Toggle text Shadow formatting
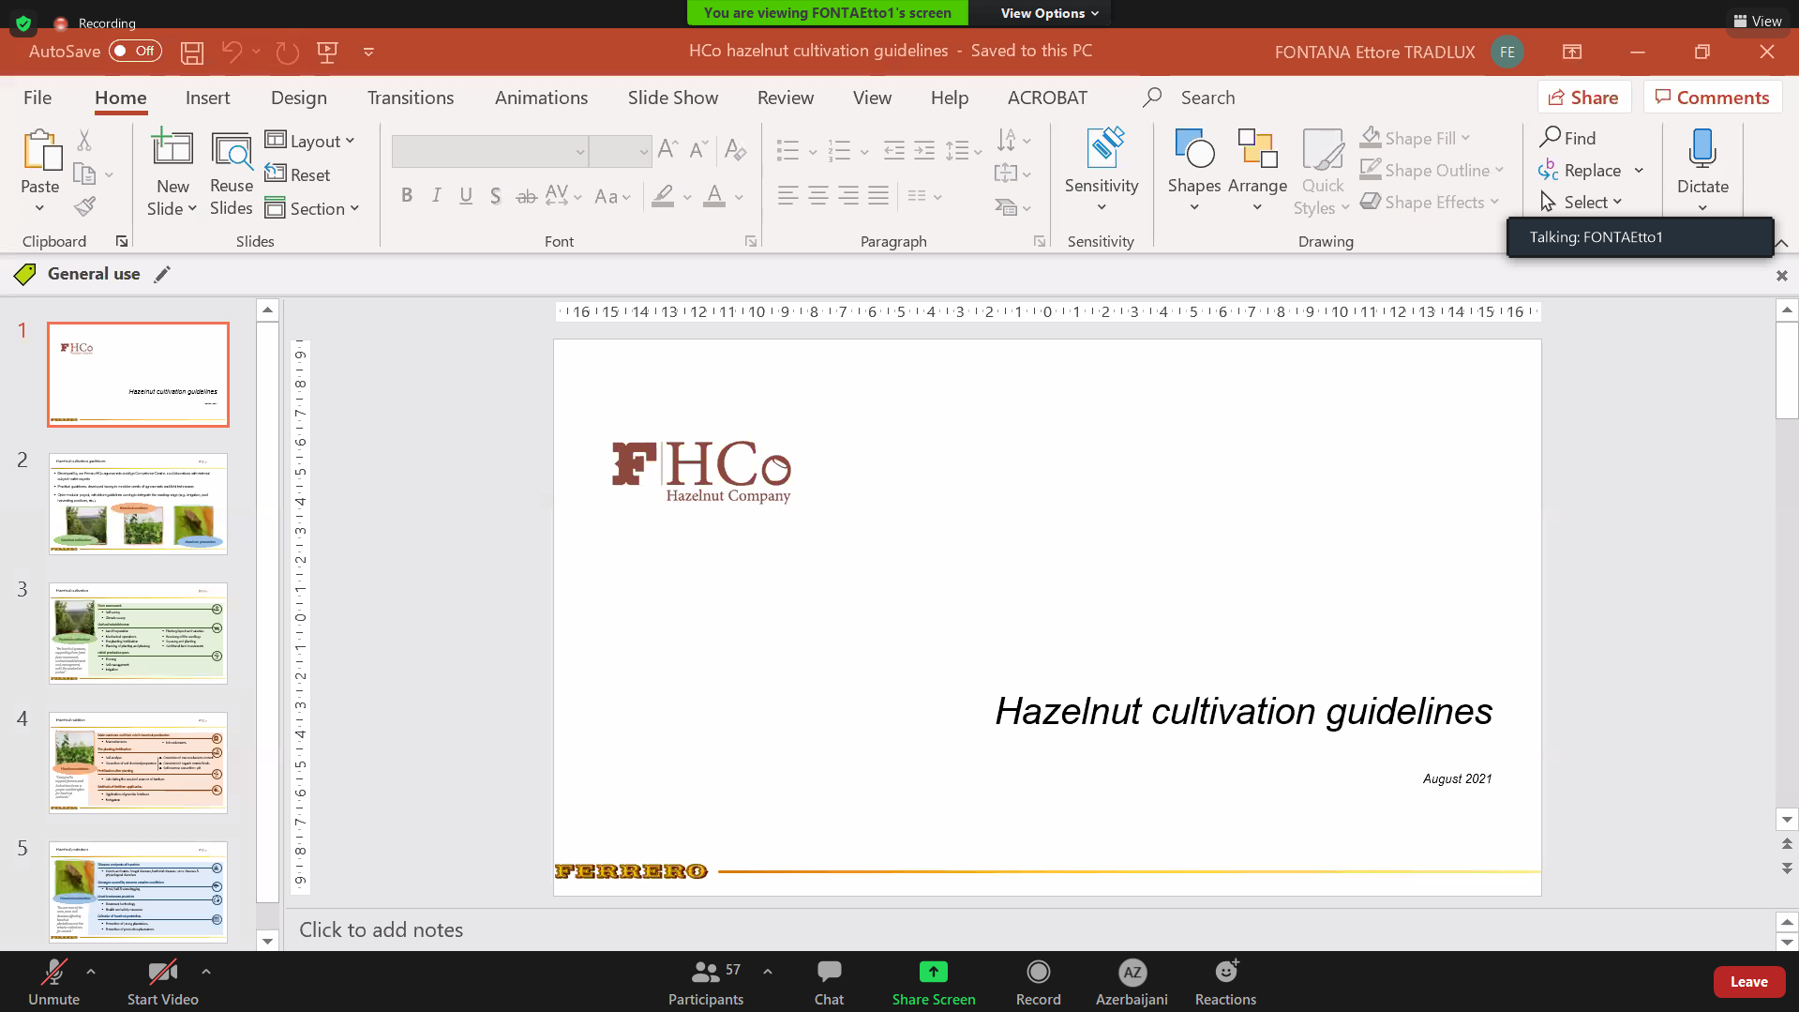This screenshot has height=1012, width=1799. 495,195
